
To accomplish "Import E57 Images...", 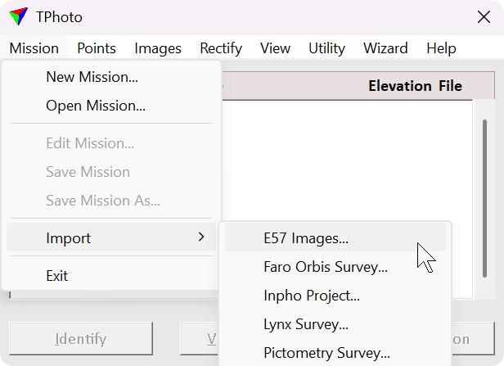I will pos(335,238).
